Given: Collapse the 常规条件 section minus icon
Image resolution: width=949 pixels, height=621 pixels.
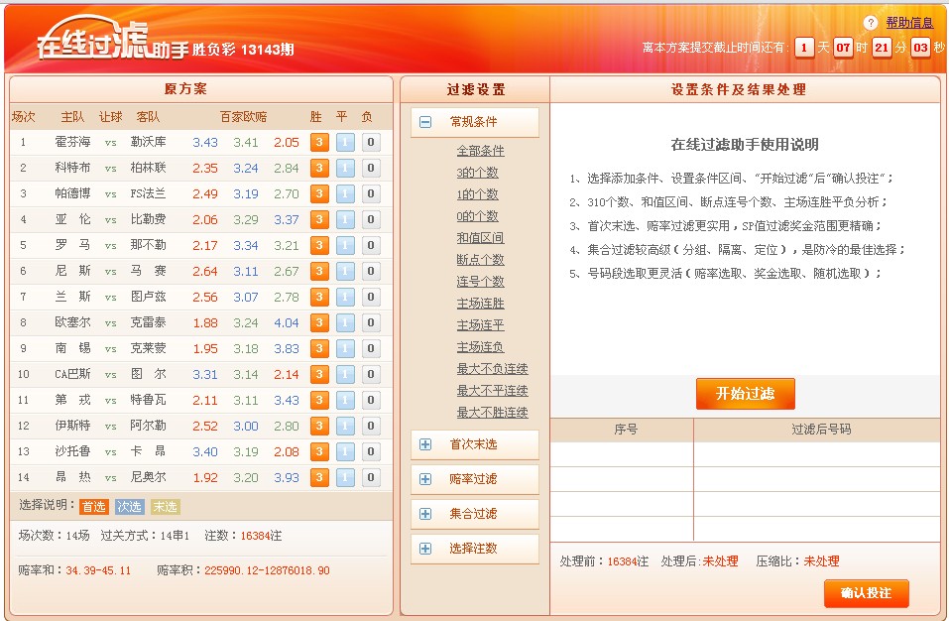Looking at the screenshot, I should click(x=425, y=122).
